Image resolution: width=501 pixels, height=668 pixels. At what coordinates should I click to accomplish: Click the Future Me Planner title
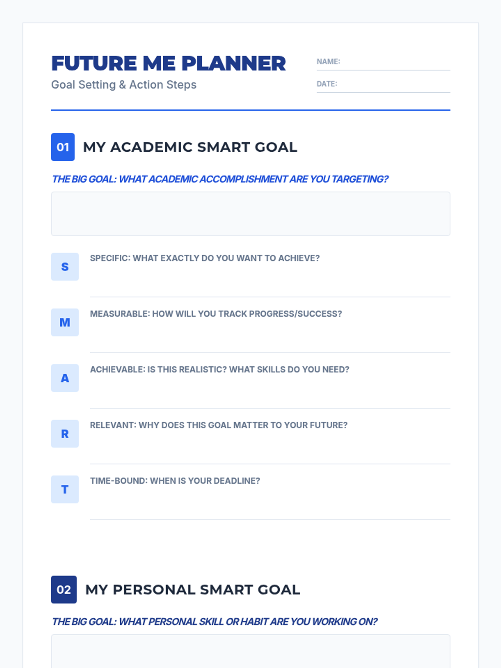168,63
